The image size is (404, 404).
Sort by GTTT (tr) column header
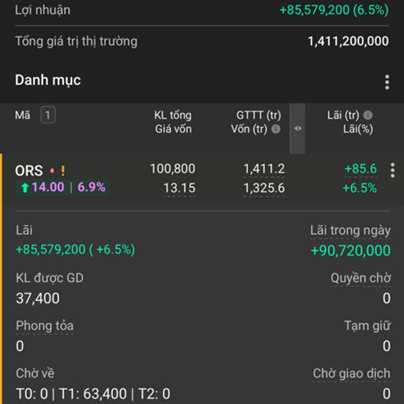coord(259,115)
